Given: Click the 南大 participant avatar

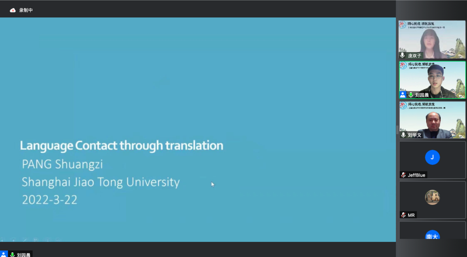Looking at the screenshot, I should pyautogui.click(x=432, y=235).
